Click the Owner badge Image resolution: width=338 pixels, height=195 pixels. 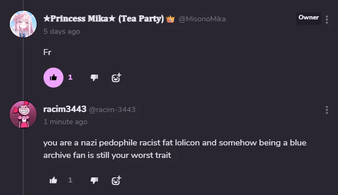point(308,18)
